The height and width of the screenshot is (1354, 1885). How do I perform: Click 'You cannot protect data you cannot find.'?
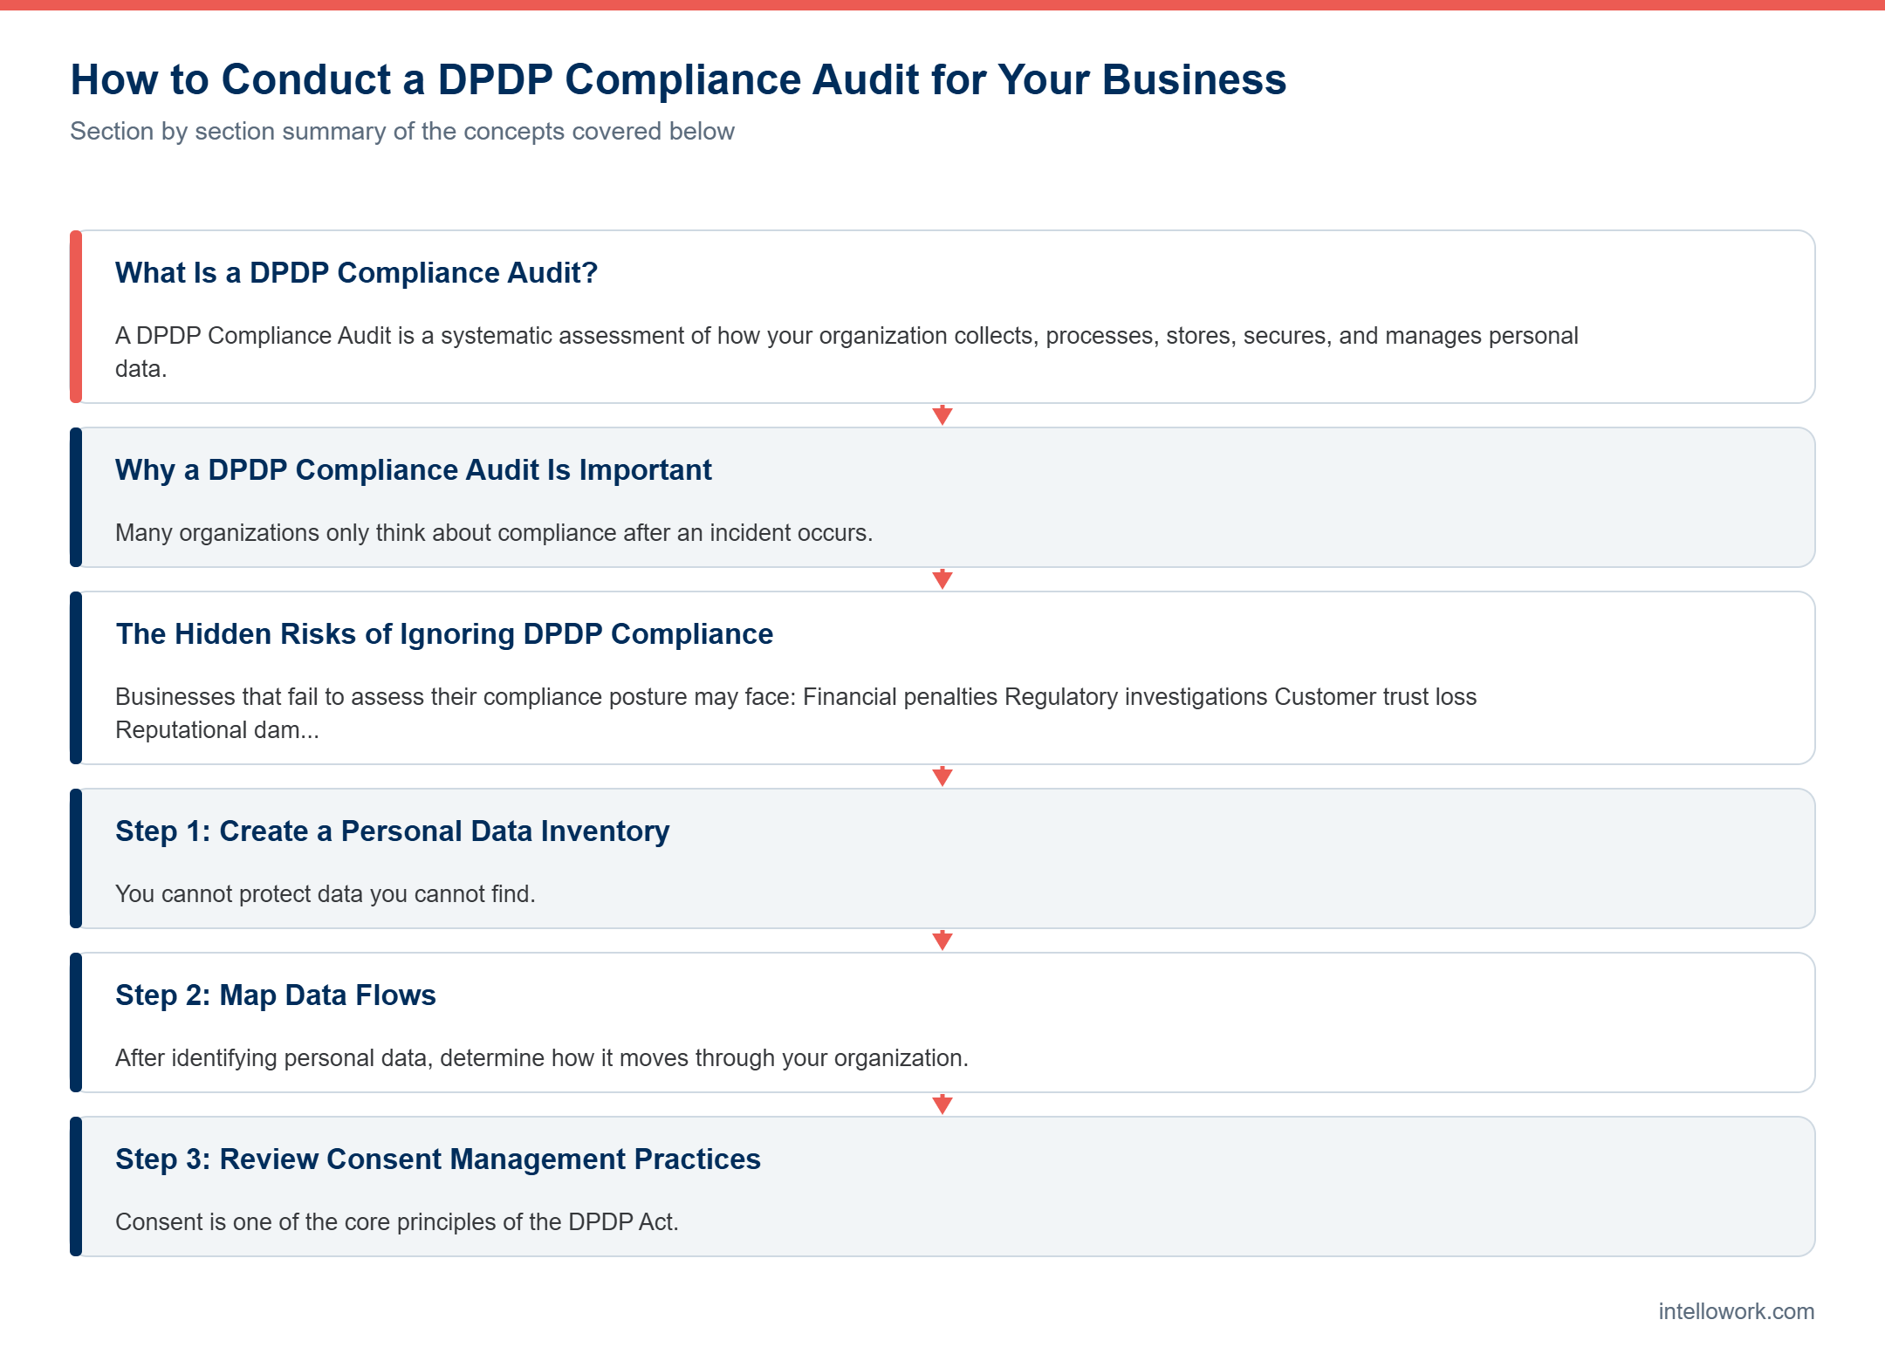(326, 894)
